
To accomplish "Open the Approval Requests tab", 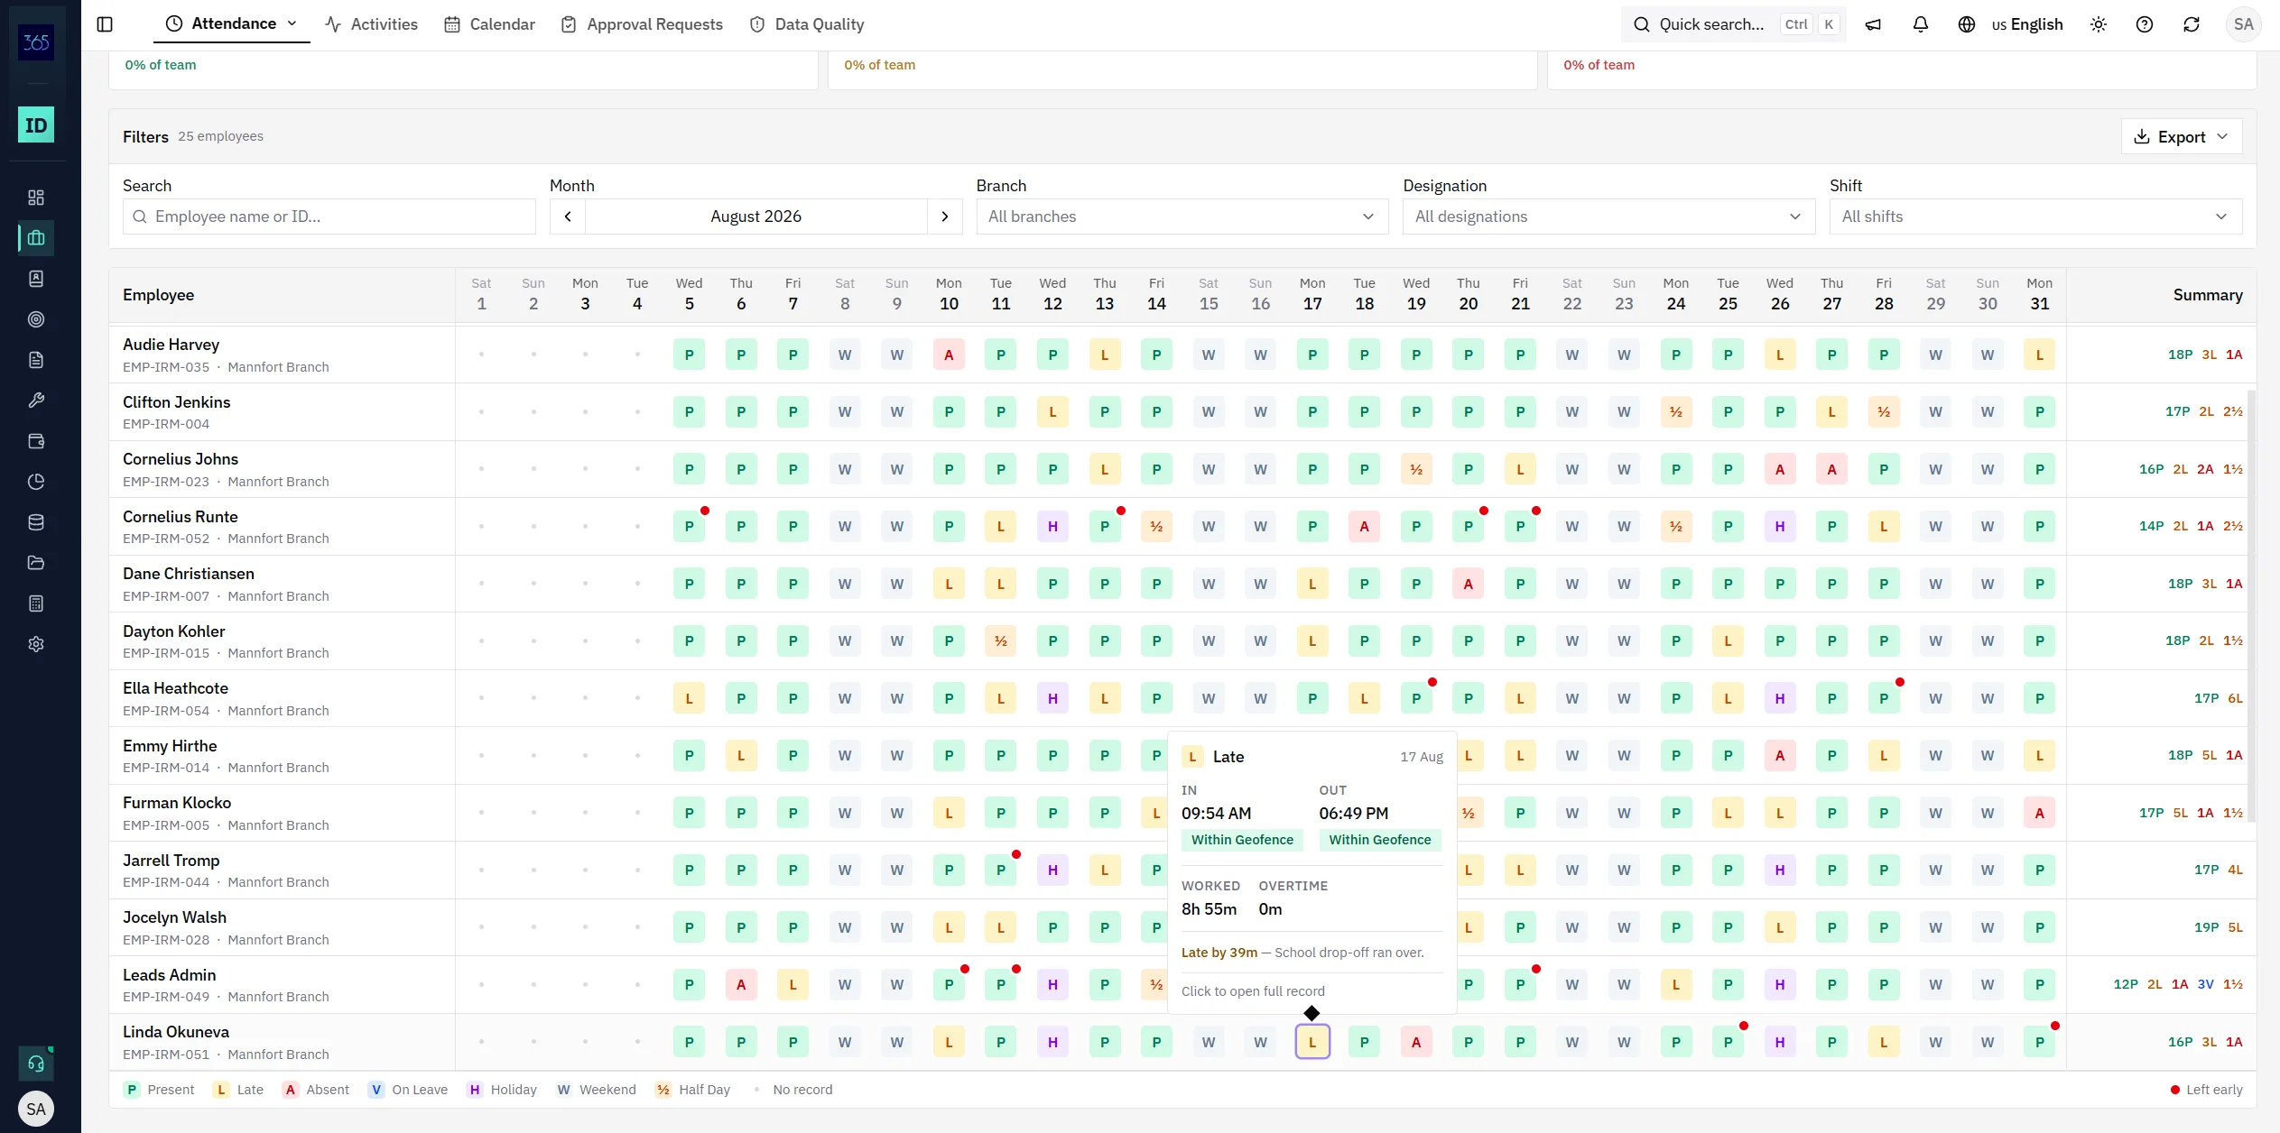I will coord(642,24).
